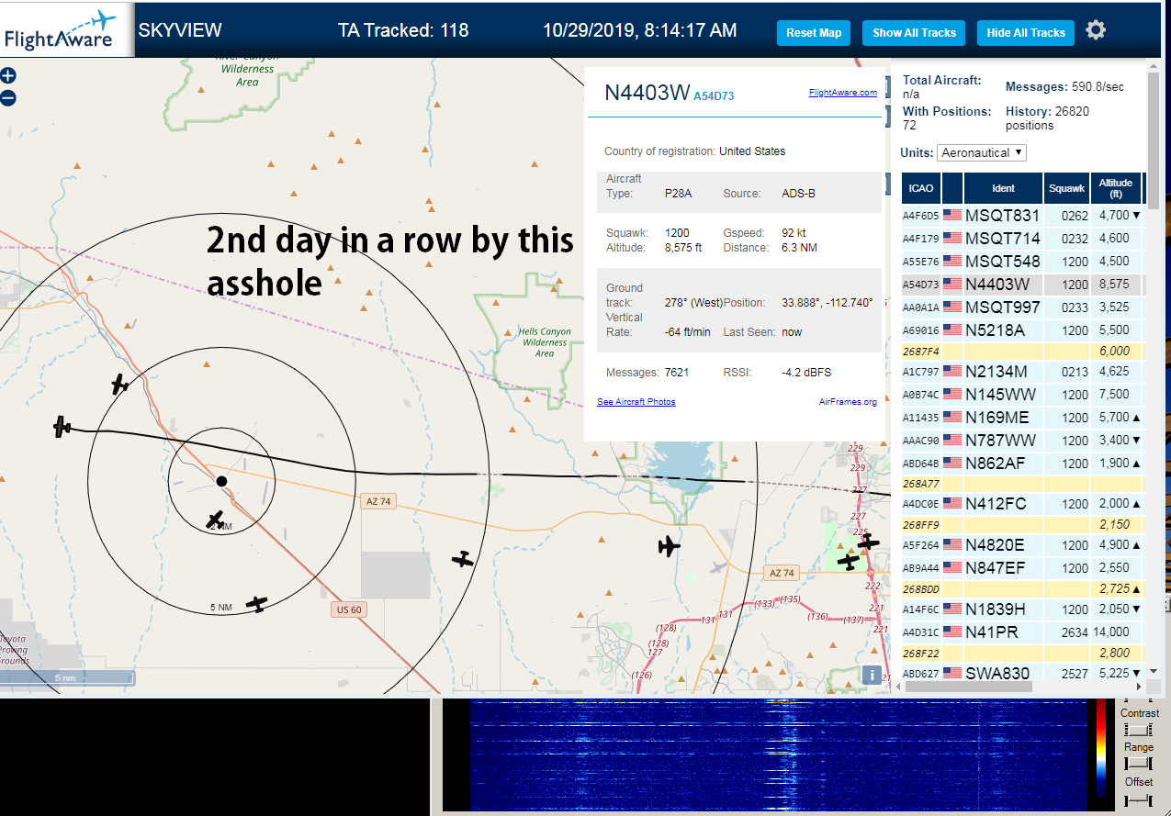Click the Reset Map button
The image size is (1171, 816).
[814, 32]
